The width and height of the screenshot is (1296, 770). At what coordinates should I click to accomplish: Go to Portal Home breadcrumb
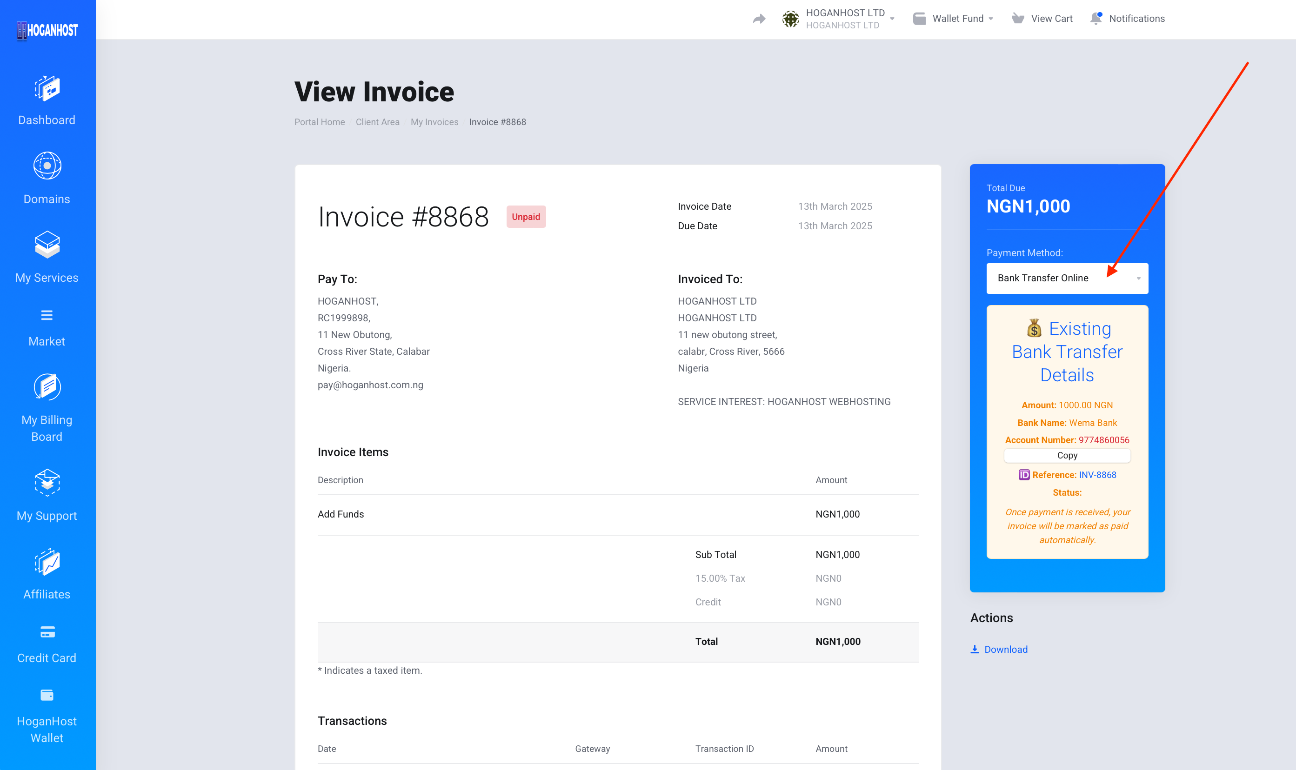[319, 122]
